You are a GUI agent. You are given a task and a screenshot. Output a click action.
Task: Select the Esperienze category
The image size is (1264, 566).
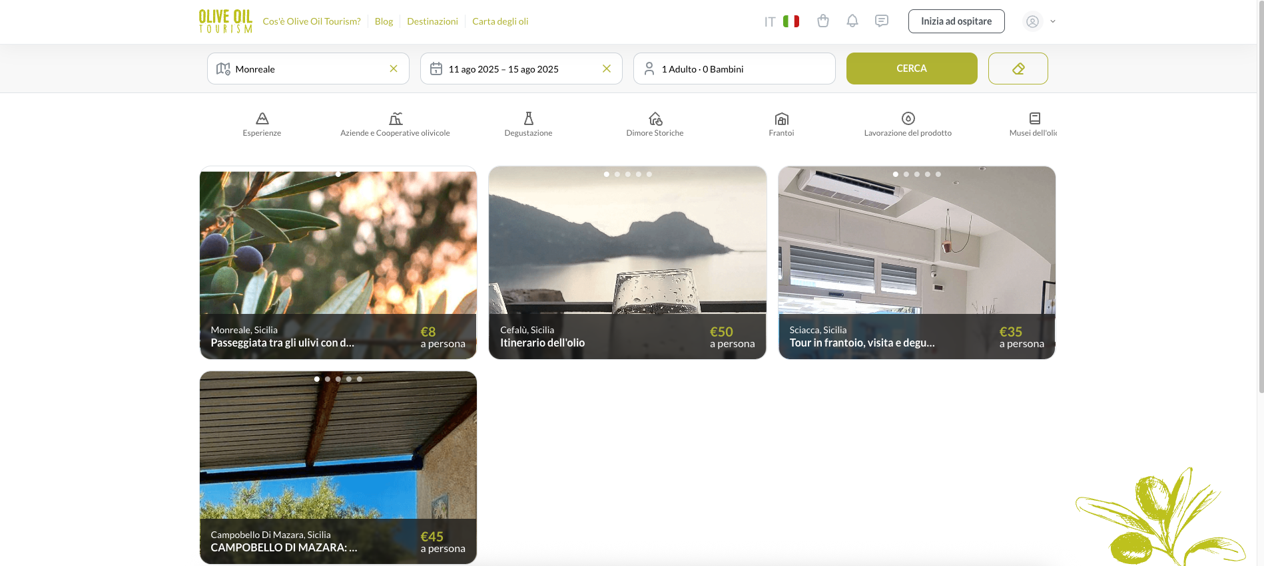click(x=262, y=124)
